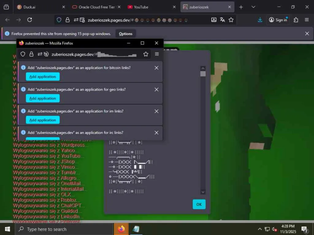The height and width of the screenshot is (235, 314).
Task: Go back with the back arrow
Action: tap(7, 20)
